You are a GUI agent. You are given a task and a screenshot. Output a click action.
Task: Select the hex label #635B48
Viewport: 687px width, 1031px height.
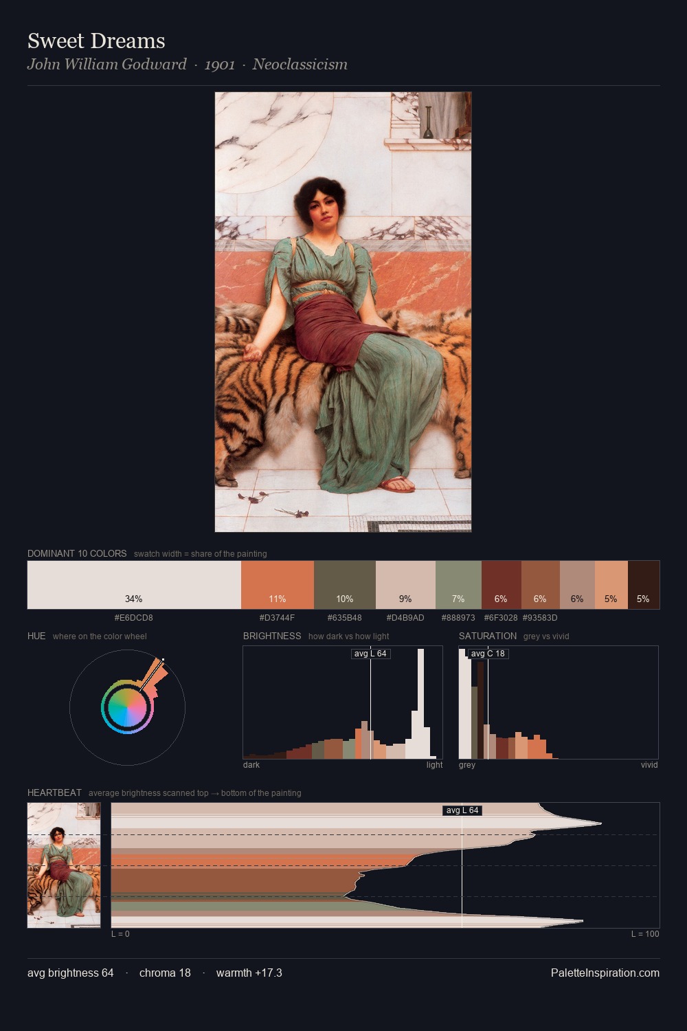(x=345, y=618)
